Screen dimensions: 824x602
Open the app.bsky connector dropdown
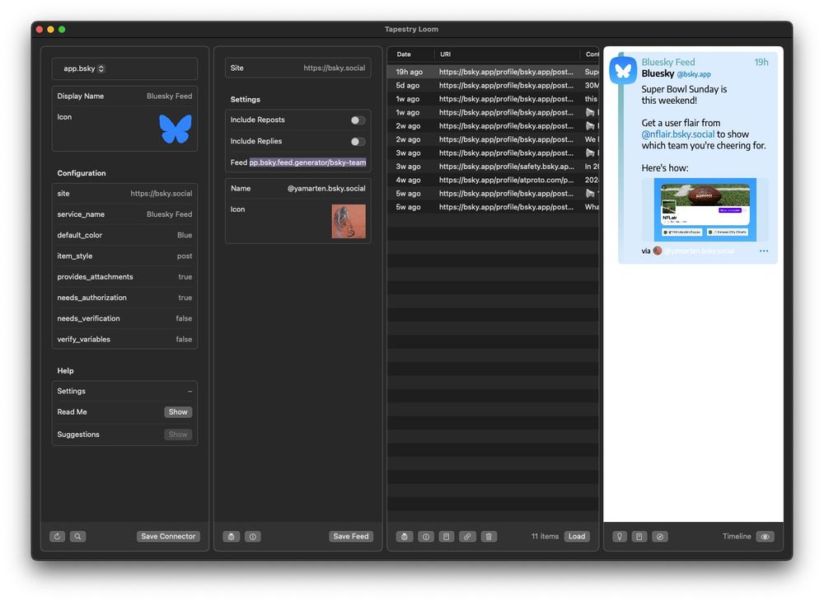[x=84, y=69]
